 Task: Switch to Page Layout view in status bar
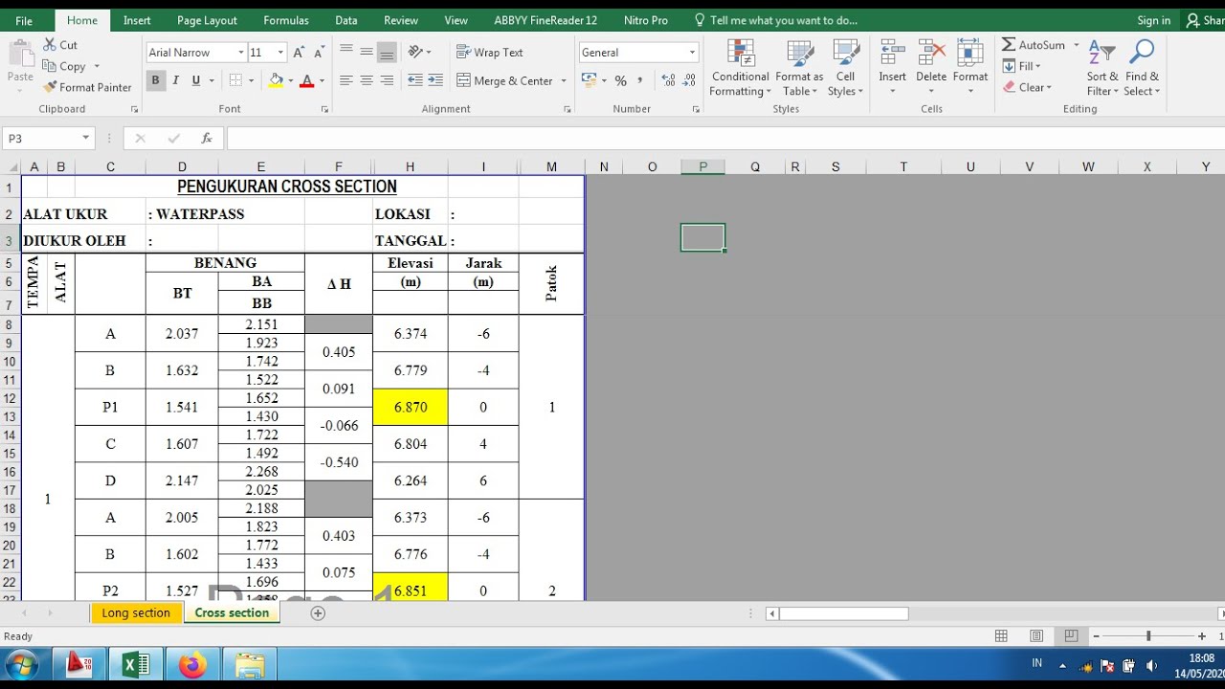(x=1036, y=636)
